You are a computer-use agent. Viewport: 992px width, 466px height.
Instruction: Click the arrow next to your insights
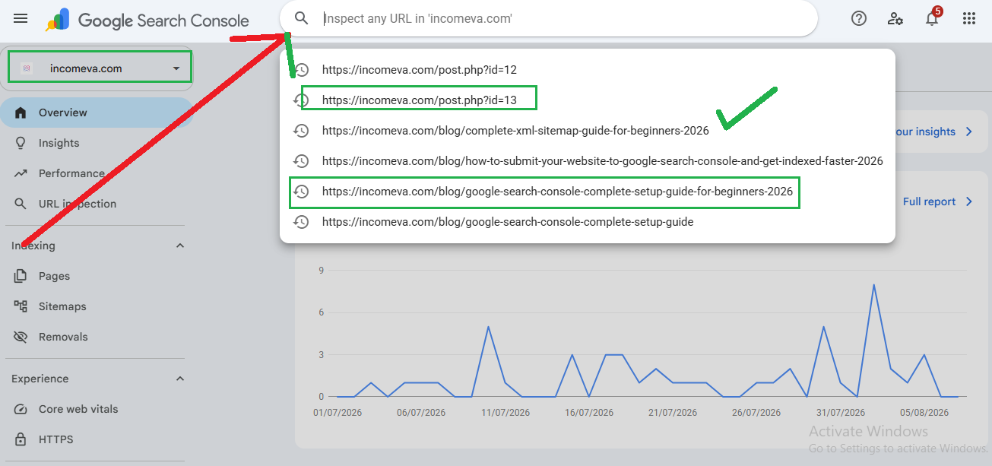969,132
